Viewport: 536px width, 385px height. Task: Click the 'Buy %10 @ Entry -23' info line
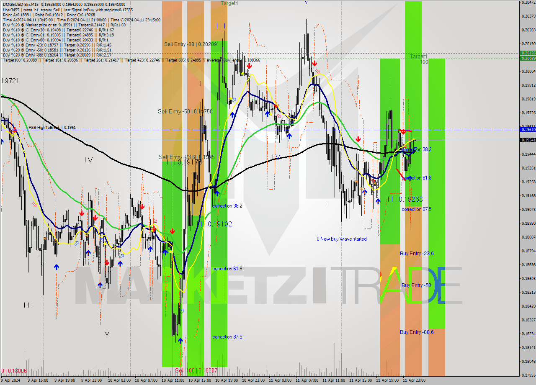[x=57, y=45]
